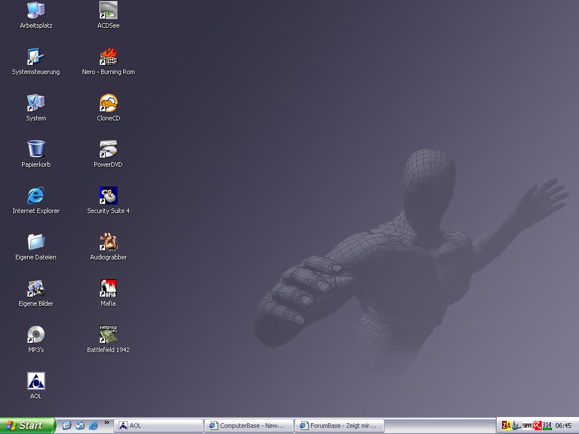Click the 314 tray indicator
The image size is (579, 434).
(547, 426)
